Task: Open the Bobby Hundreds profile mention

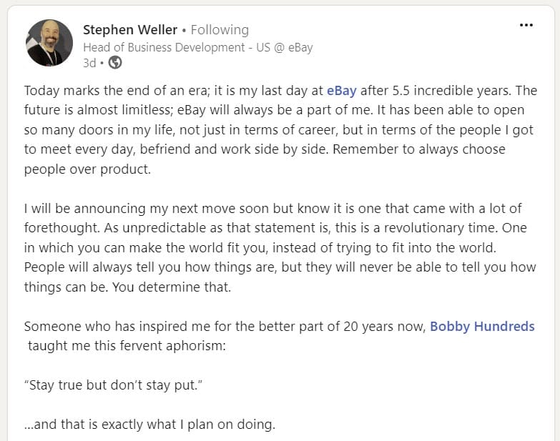Action: click(x=482, y=326)
